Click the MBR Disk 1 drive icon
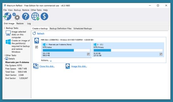Screen dimensions: 173x102 [37, 41]
